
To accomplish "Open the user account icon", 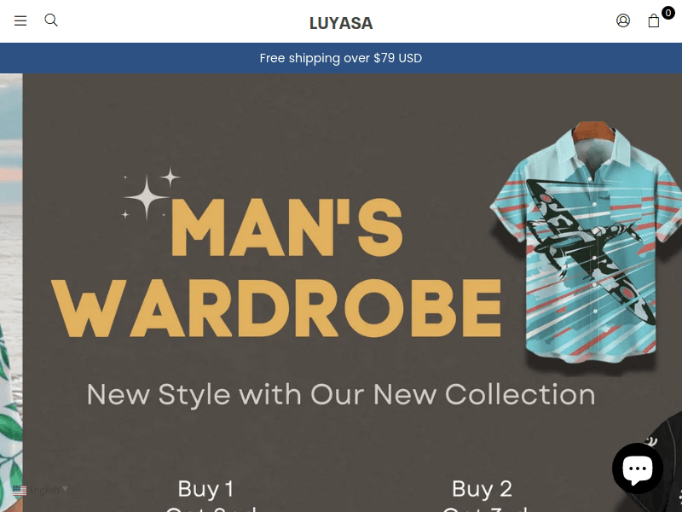I will [623, 20].
